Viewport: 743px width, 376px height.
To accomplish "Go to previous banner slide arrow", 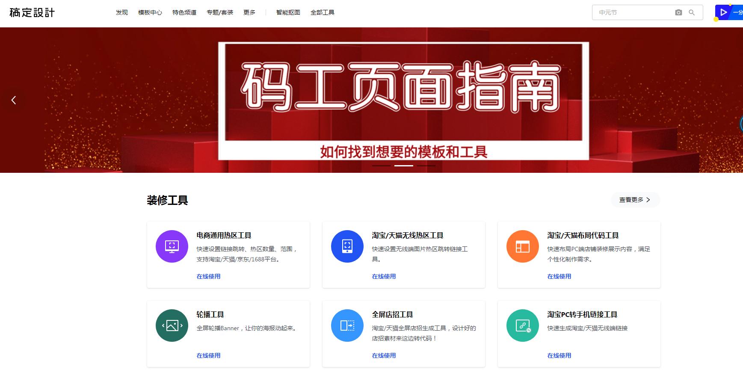I will [14, 100].
